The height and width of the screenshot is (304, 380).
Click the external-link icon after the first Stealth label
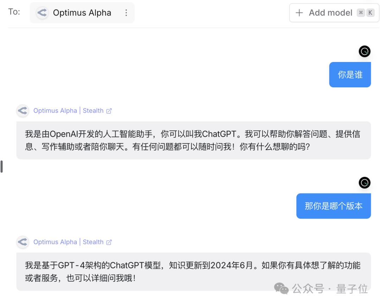109,111
